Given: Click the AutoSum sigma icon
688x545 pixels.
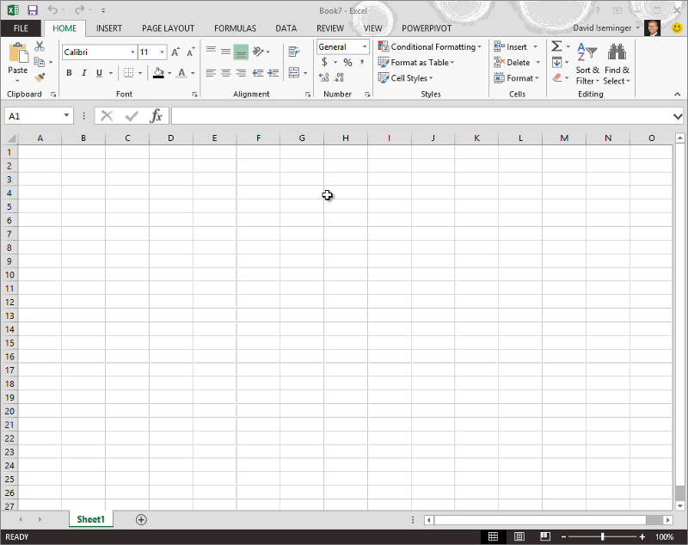Looking at the screenshot, I should 556,46.
